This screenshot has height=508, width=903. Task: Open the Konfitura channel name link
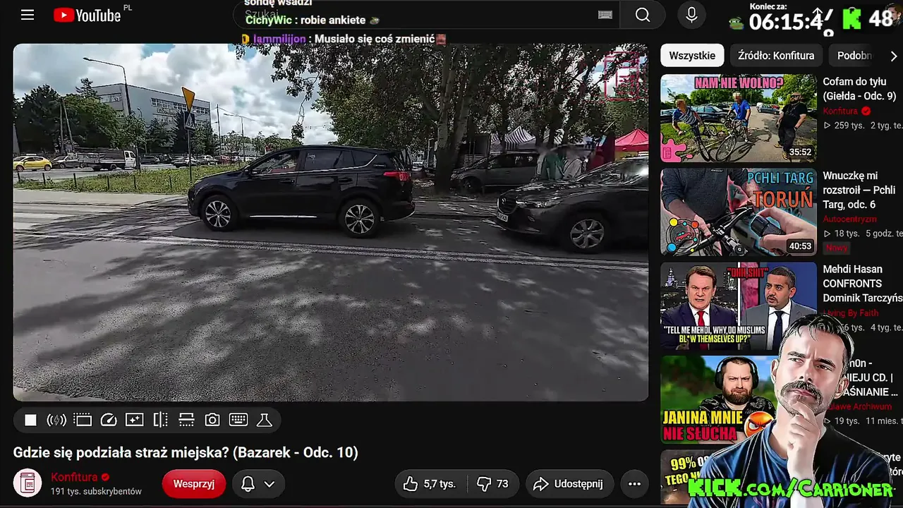click(x=74, y=478)
